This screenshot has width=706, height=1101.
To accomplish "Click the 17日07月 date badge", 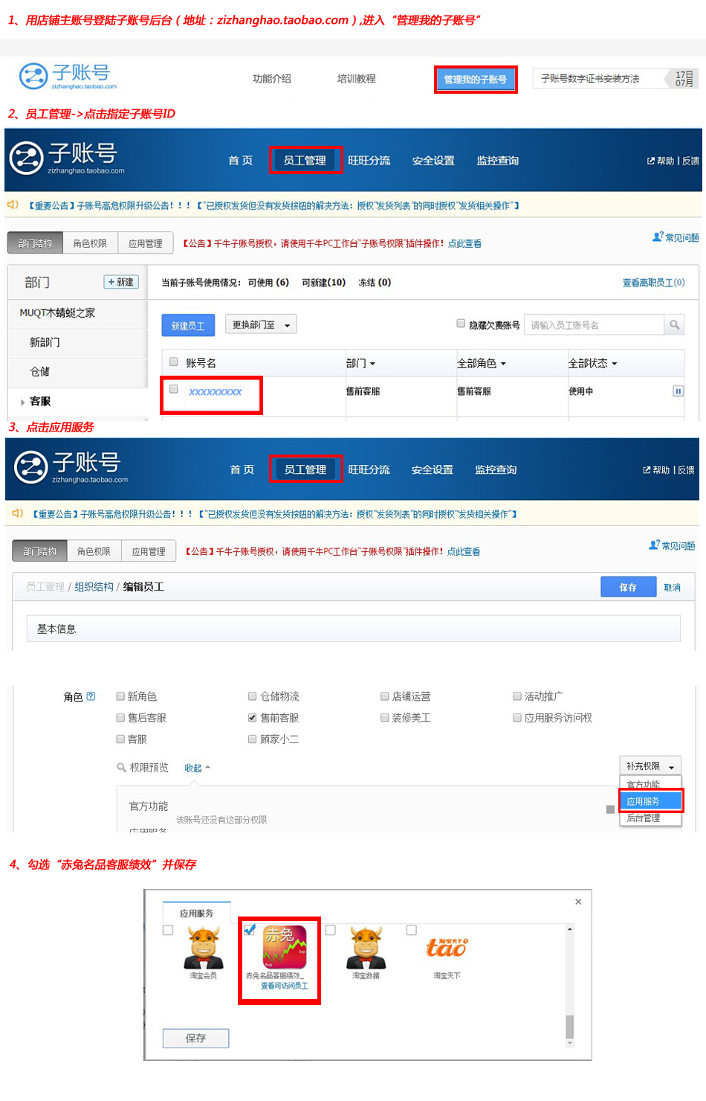I will [684, 78].
